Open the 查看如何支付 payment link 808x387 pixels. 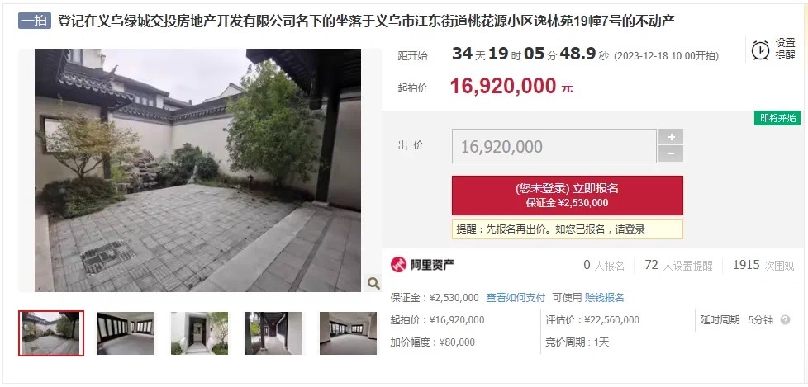pyautogui.click(x=516, y=297)
